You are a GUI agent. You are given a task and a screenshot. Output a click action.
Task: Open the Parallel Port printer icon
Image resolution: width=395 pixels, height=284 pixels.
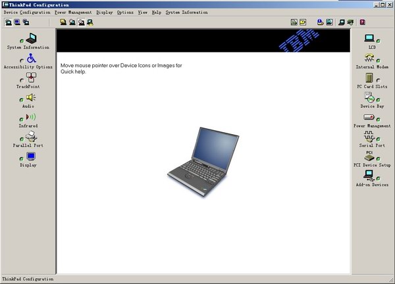pos(31,137)
